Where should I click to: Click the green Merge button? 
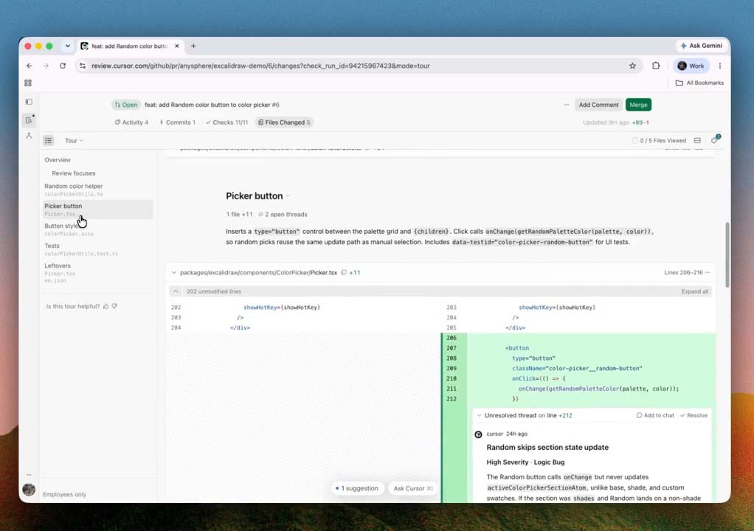point(638,105)
